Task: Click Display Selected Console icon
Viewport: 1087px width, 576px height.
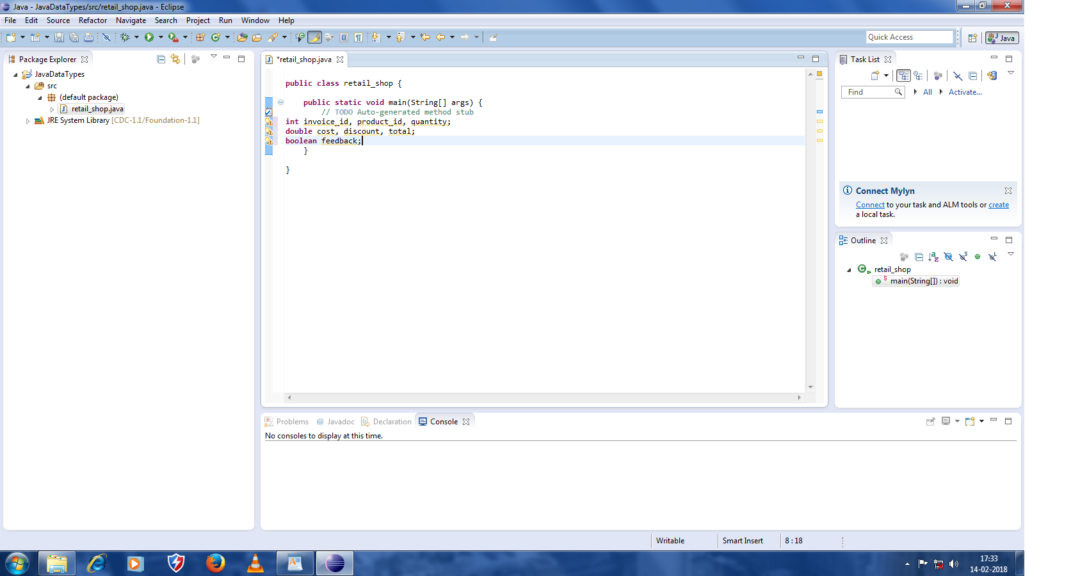Action: (946, 421)
